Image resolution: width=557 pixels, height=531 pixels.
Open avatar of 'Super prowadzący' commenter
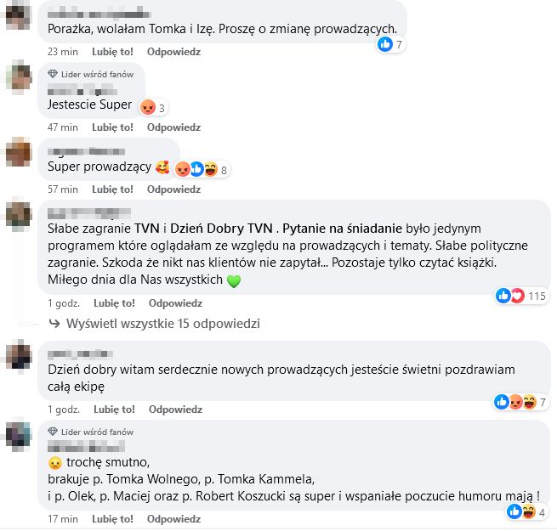[x=19, y=155]
